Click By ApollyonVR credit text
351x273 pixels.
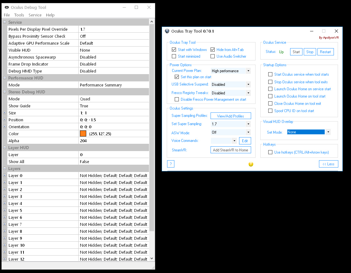coord(328,38)
